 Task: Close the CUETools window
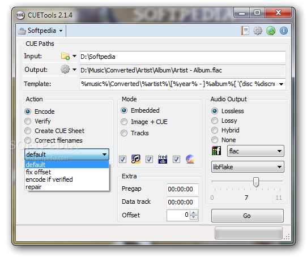click(x=278, y=12)
